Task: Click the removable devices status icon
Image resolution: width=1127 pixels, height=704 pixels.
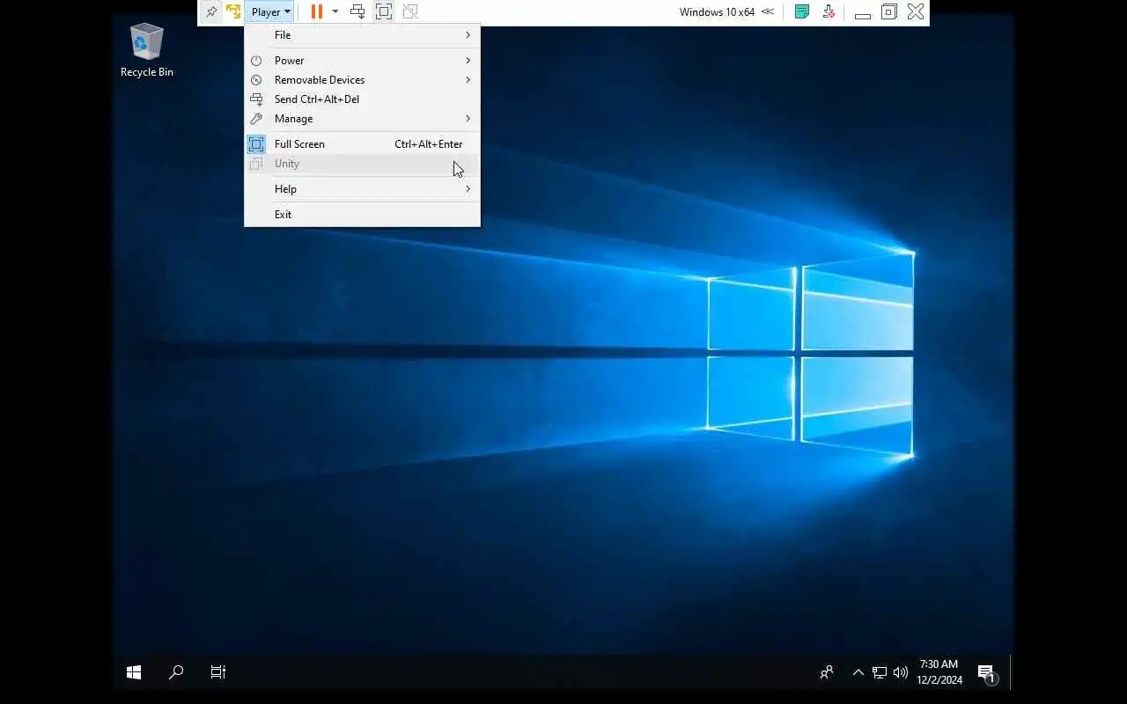Action: pyautogui.click(x=829, y=11)
